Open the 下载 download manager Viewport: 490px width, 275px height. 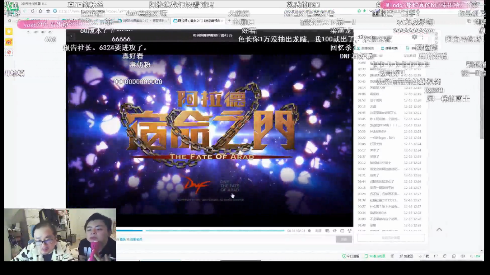click(424, 256)
